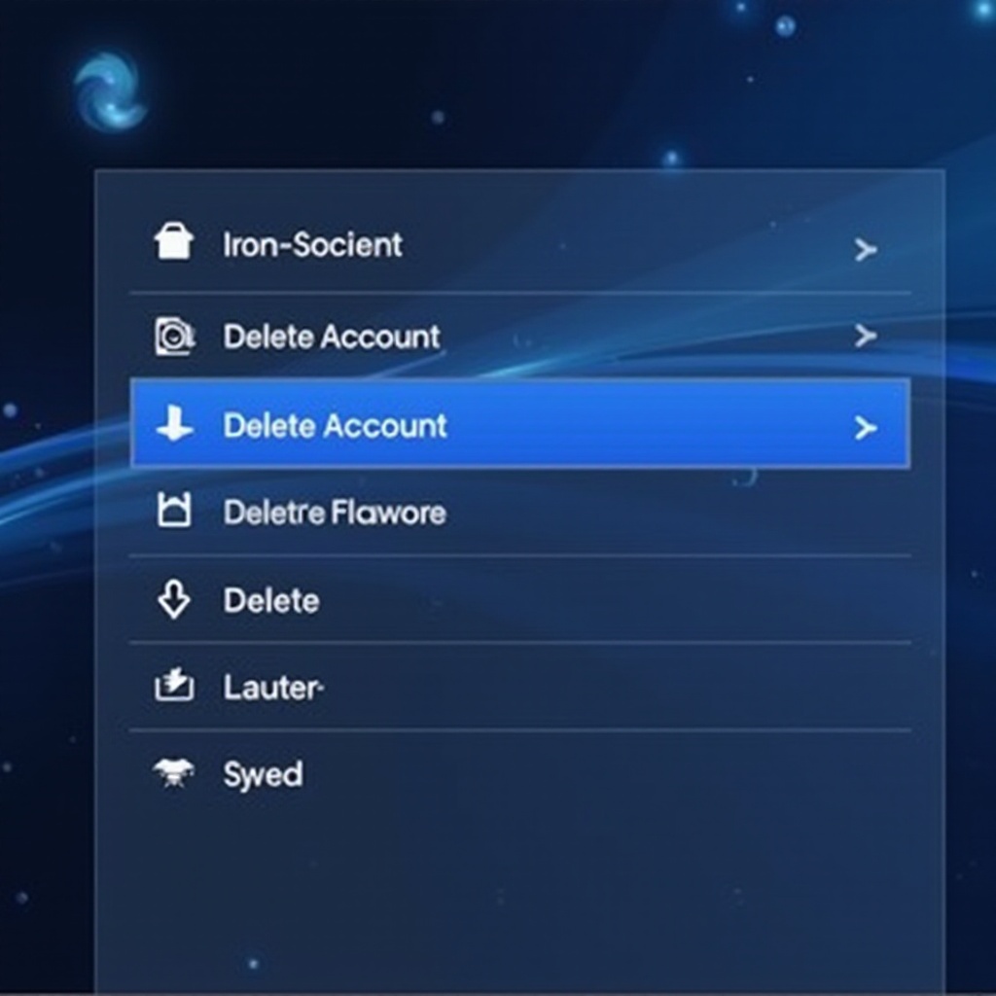Select the drone icon next to Syed
The height and width of the screenshot is (996, 996).
coord(175,773)
